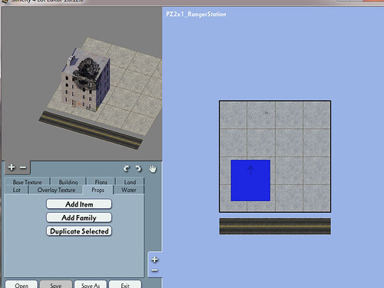Image resolution: width=384 pixels, height=288 pixels.
Task: Select the blue building footprint on lot
Action: coord(250,180)
